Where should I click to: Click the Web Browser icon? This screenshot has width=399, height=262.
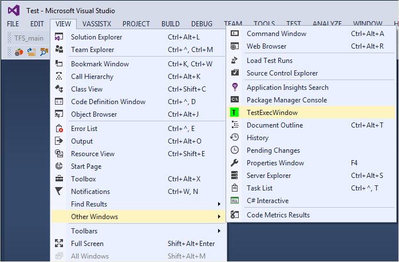coord(235,46)
